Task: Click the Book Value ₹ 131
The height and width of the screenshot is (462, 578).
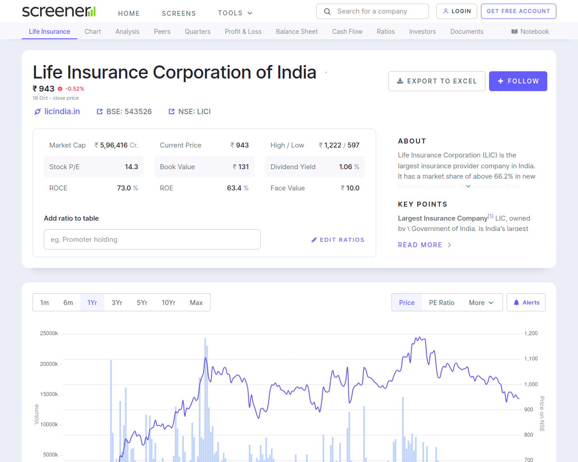Action: coord(241,167)
